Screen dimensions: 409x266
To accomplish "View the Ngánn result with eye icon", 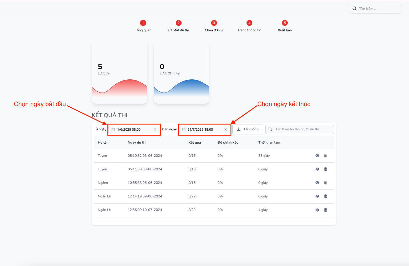I will pos(317,183).
